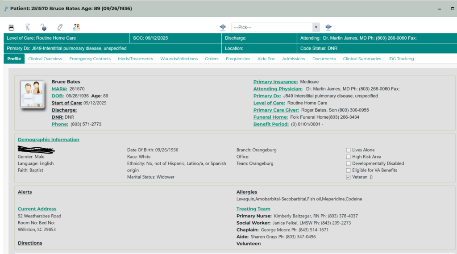Screen dimensions: 457x254
Task: Click the printer icon in toolbar
Action: 11,27
